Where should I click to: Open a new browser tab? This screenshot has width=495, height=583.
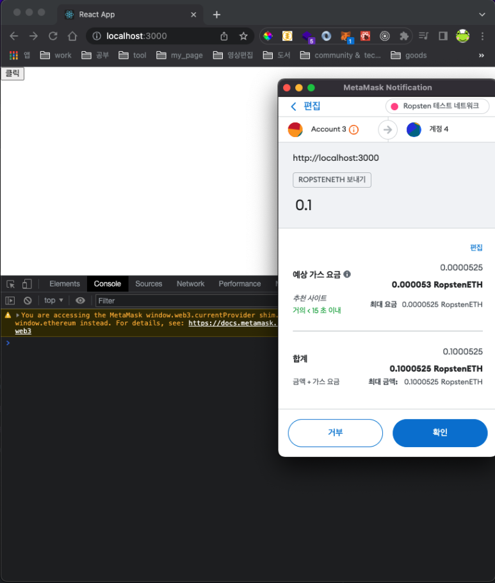(216, 15)
